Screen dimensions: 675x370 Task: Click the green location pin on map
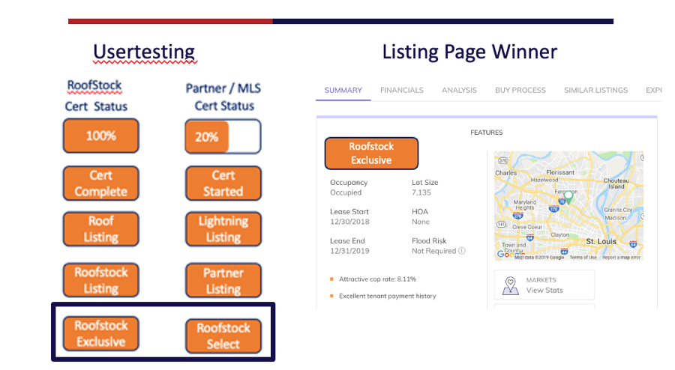[568, 197]
